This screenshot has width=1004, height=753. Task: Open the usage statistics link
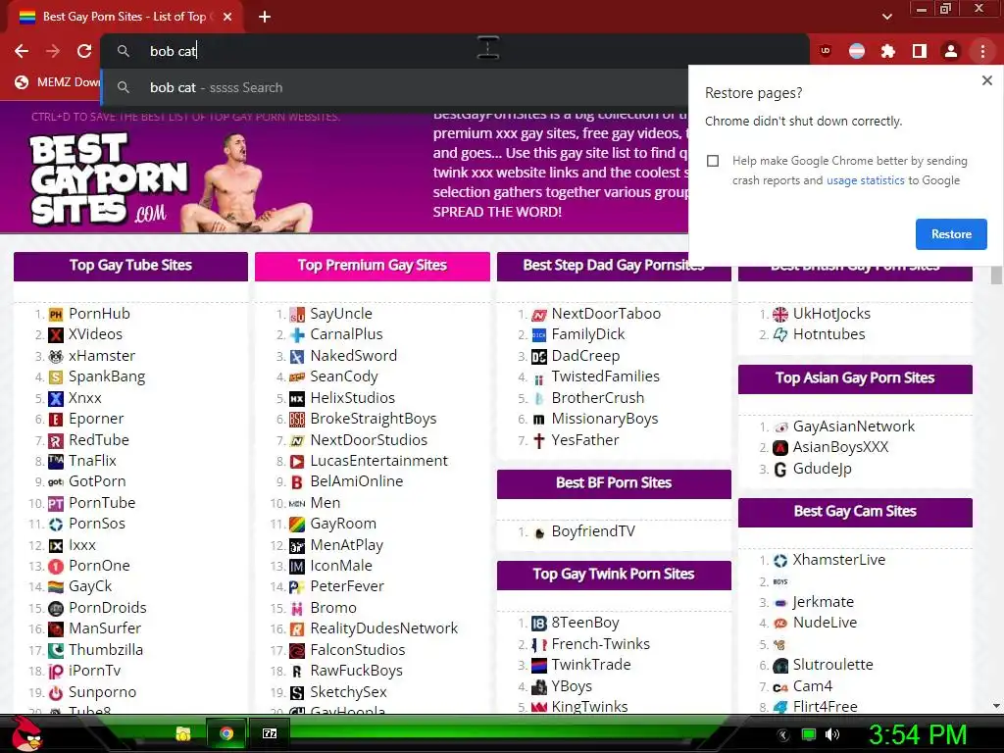coord(865,180)
